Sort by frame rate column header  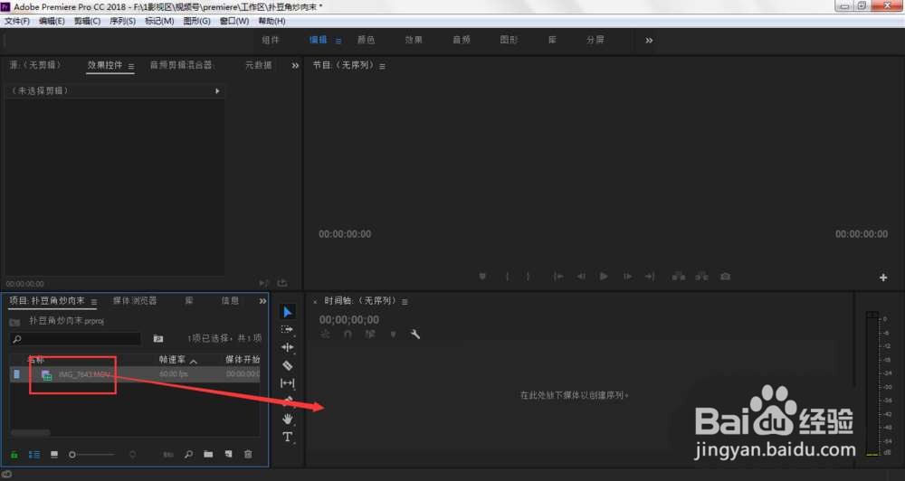click(172, 359)
